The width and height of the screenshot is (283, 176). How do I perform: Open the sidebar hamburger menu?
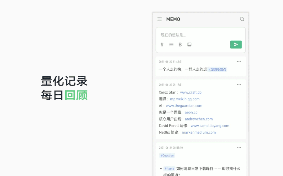pyautogui.click(x=160, y=19)
